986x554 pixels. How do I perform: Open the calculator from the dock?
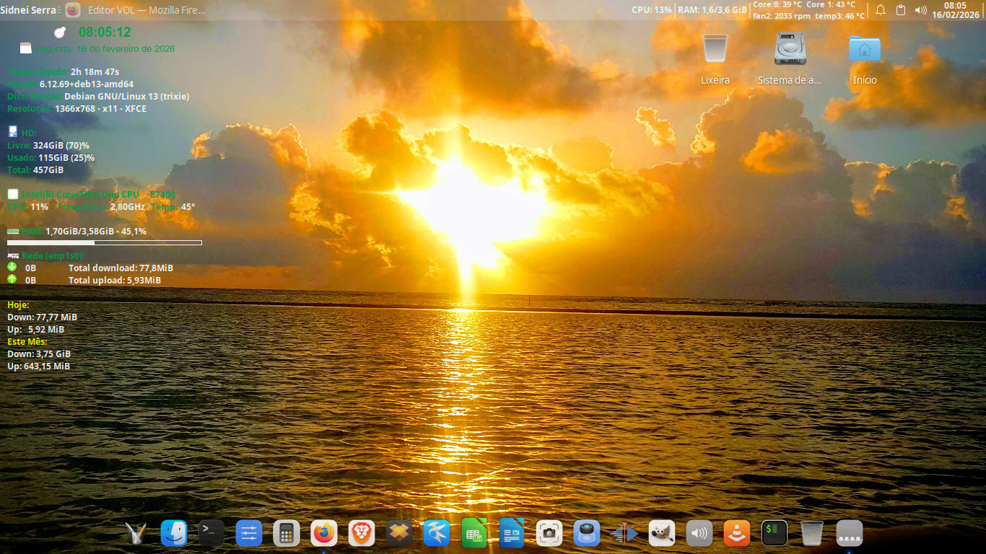(287, 534)
